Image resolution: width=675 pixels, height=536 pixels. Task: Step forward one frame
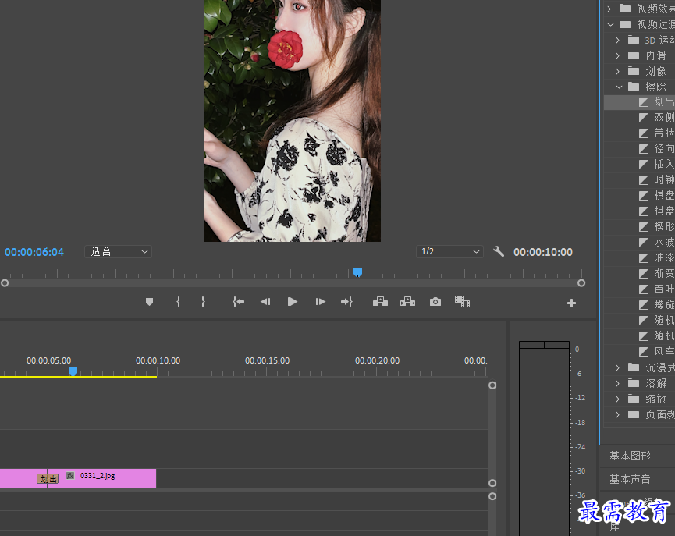point(320,302)
